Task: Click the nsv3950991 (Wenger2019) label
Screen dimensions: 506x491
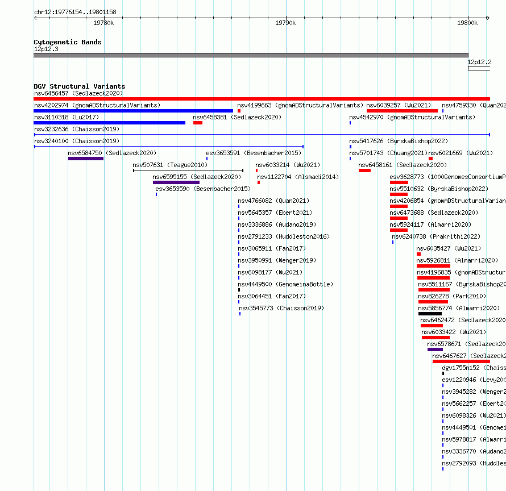Action: point(277,260)
